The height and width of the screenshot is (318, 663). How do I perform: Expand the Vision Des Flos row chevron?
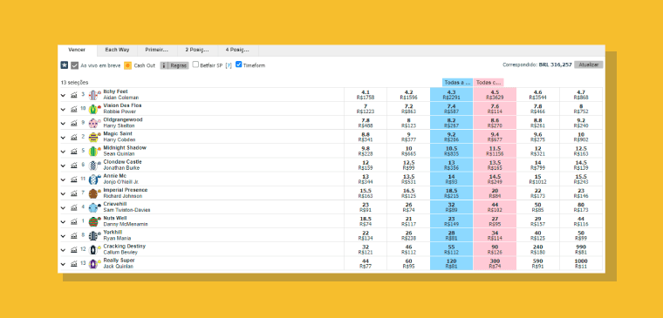point(64,110)
